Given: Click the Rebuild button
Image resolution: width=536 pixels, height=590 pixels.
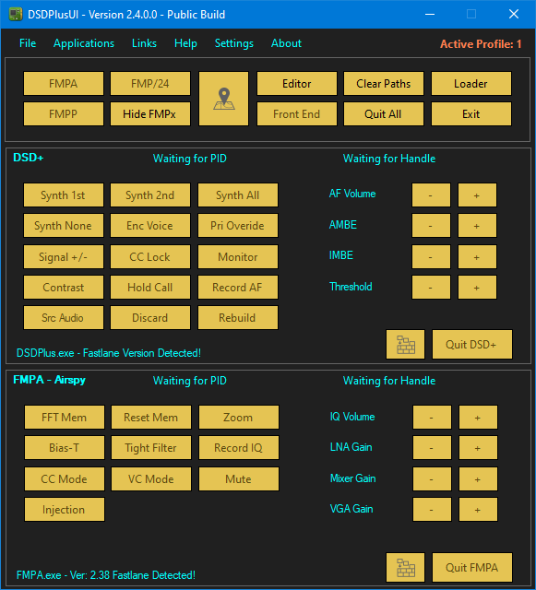Looking at the screenshot, I should (238, 317).
